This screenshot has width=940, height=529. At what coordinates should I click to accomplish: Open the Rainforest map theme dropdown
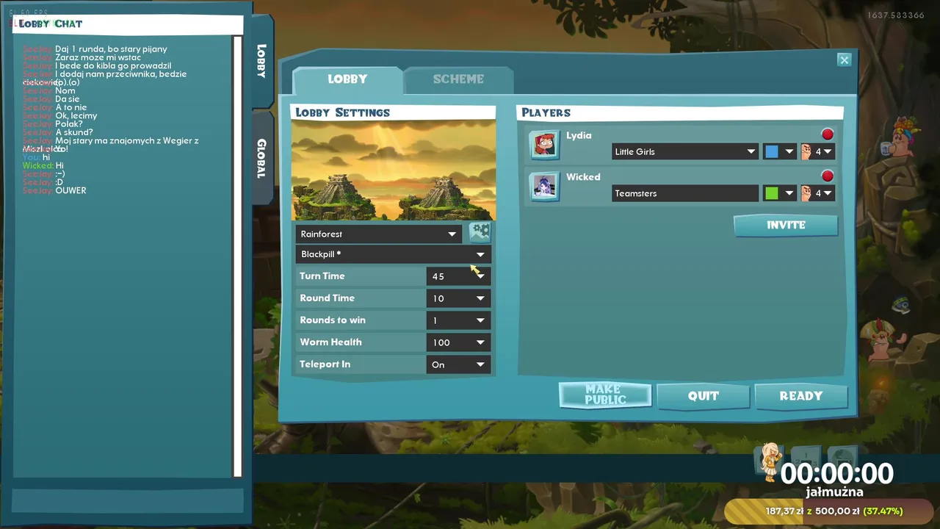click(379, 234)
